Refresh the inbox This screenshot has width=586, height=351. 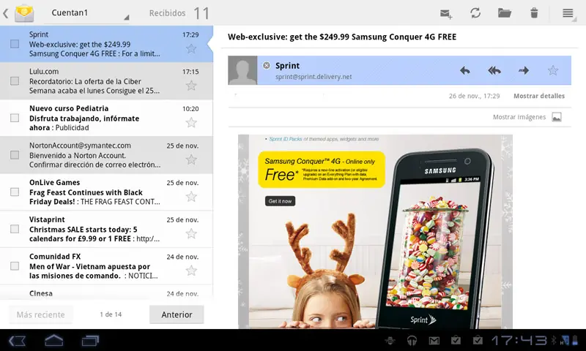pyautogui.click(x=475, y=13)
